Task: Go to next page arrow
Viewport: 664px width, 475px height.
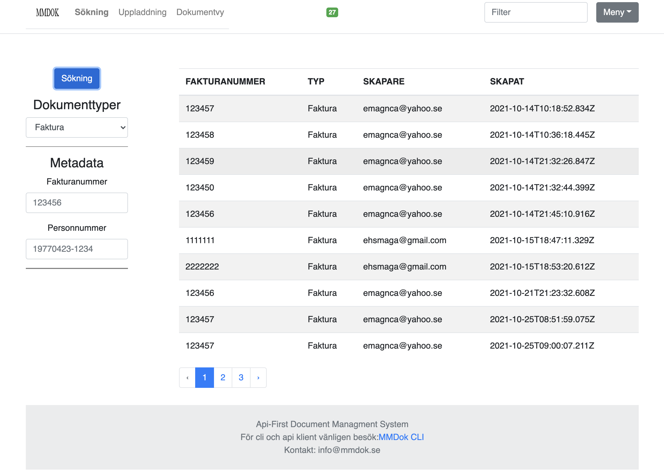Action: coord(258,378)
